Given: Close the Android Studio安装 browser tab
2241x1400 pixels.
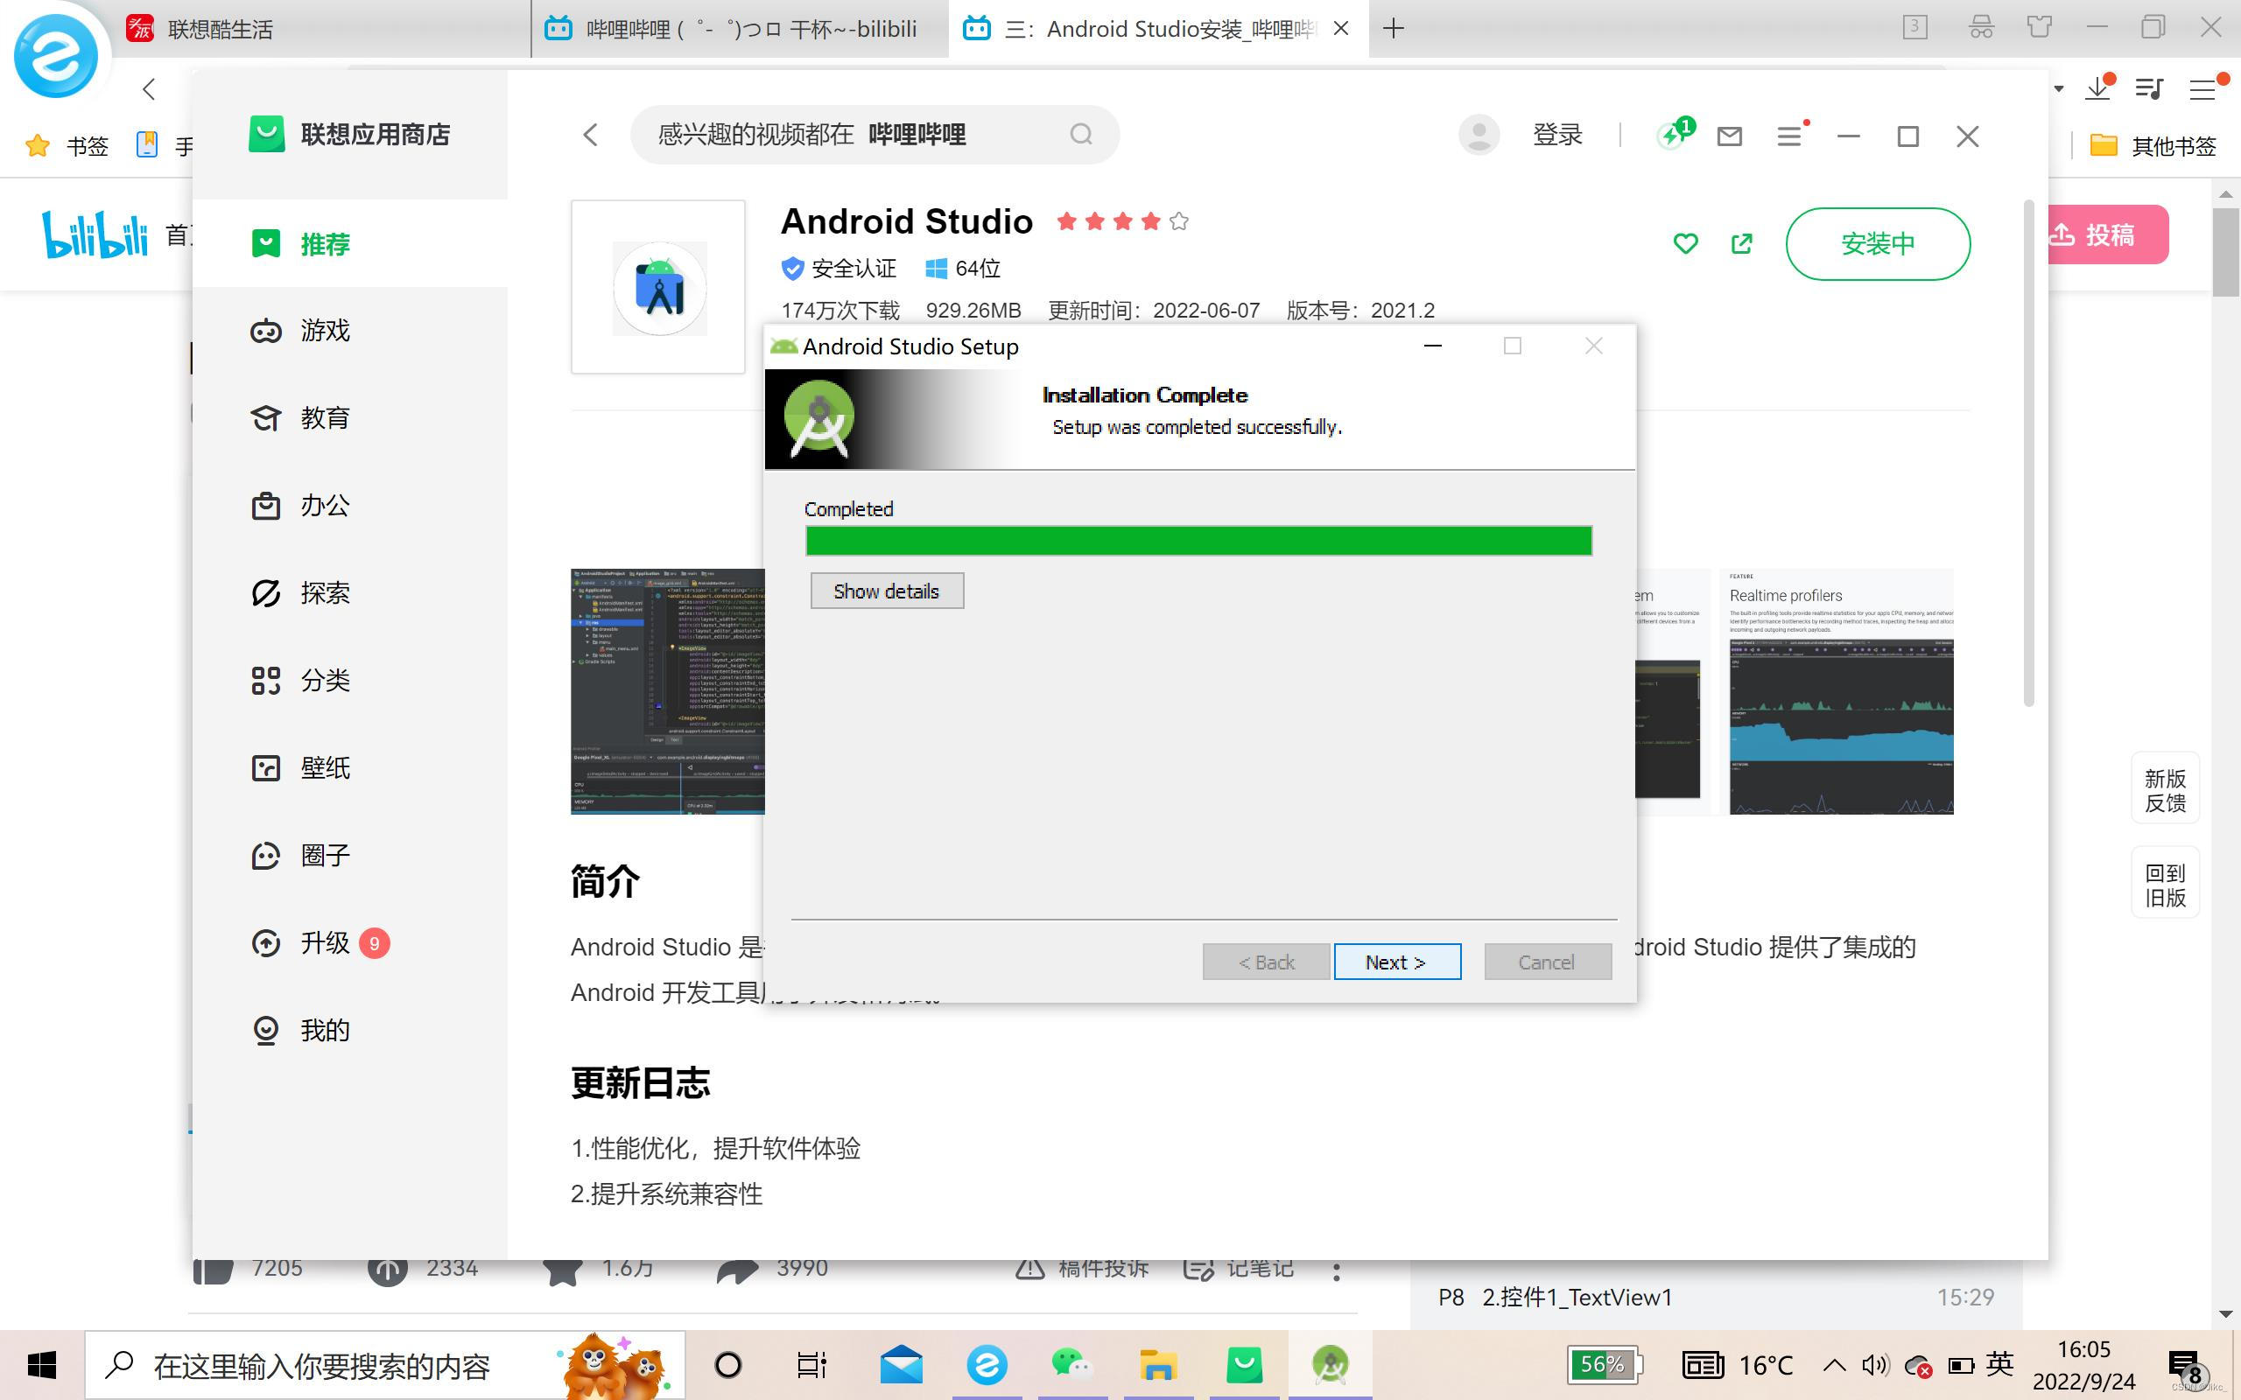Looking at the screenshot, I should [x=1341, y=29].
